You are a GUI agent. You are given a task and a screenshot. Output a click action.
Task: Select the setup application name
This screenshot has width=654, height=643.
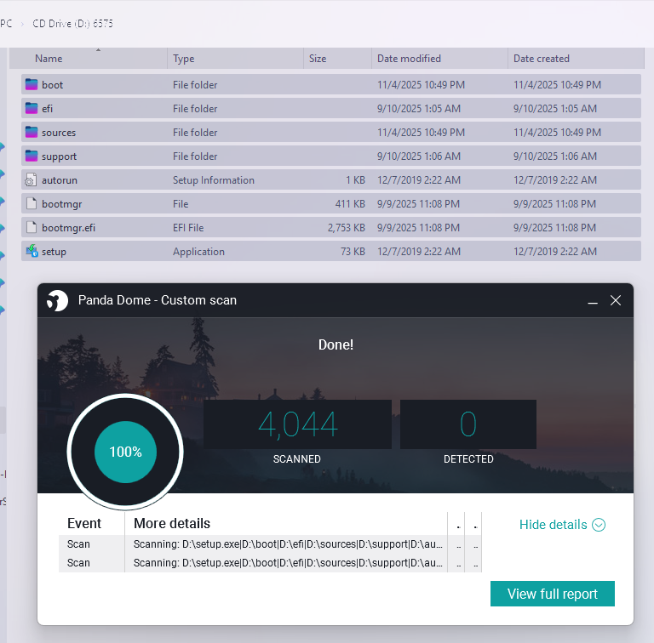click(54, 252)
